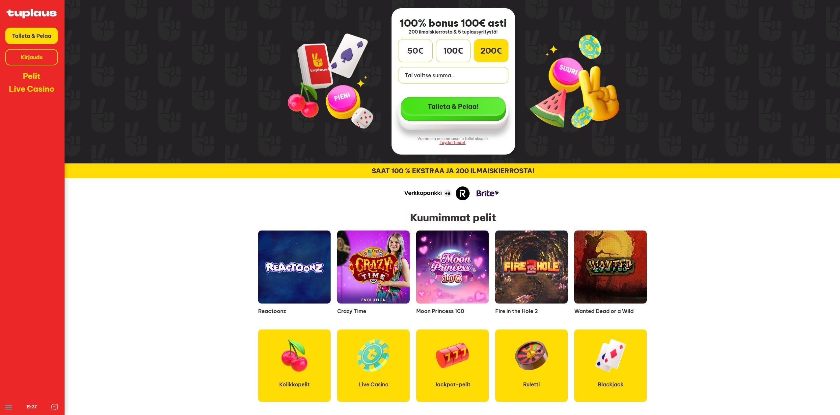Expand the Verkkopankki +9 banks badge
This screenshot has height=415, width=840.
point(447,193)
